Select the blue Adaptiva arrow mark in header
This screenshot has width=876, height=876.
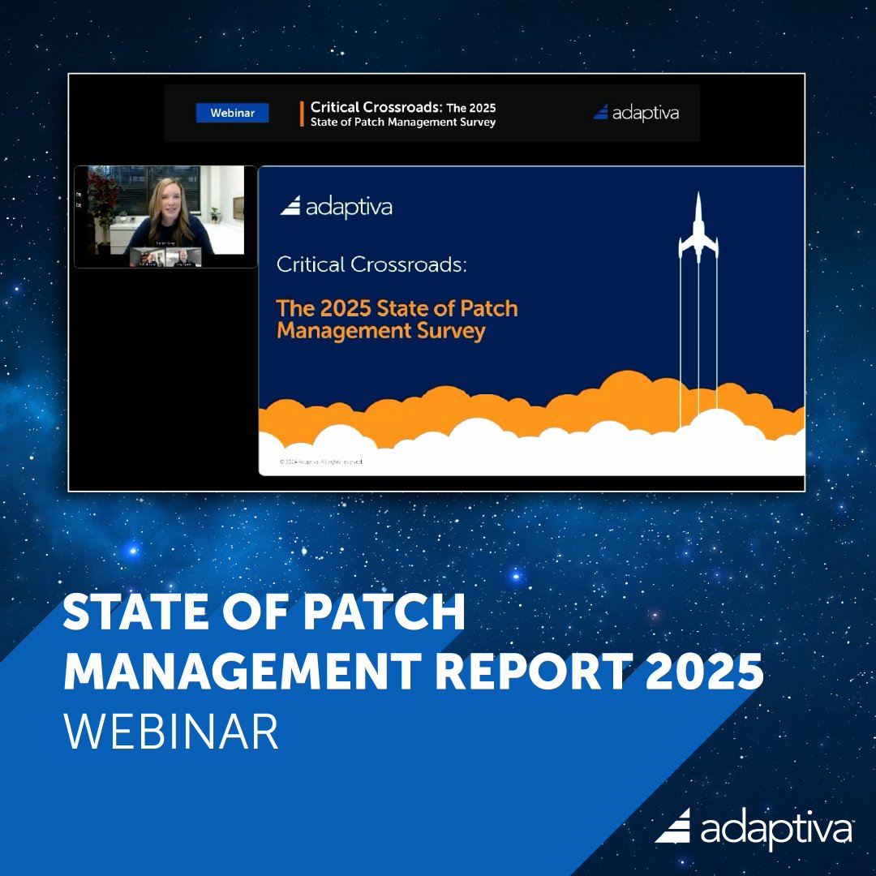pyautogui.click(x=601, y=114)
